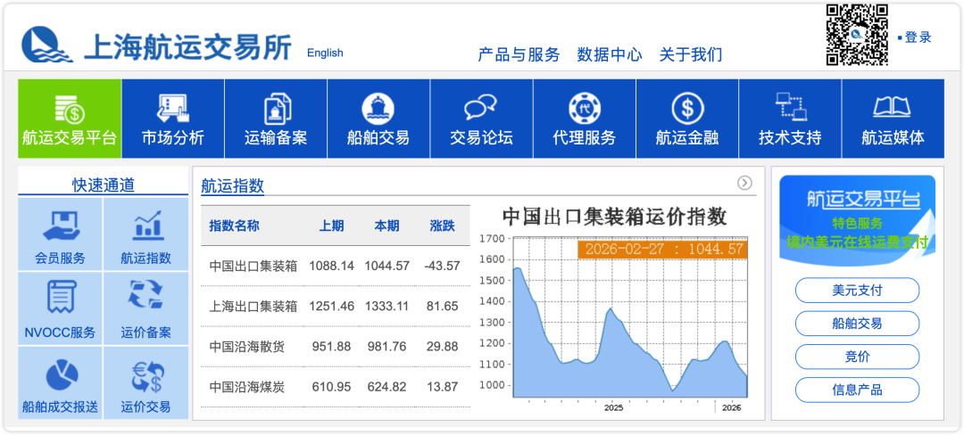This screenshot has width=964, height=435.
Task: Open the 航运交易平台 coin stack icon
Action: coord(70,109)
